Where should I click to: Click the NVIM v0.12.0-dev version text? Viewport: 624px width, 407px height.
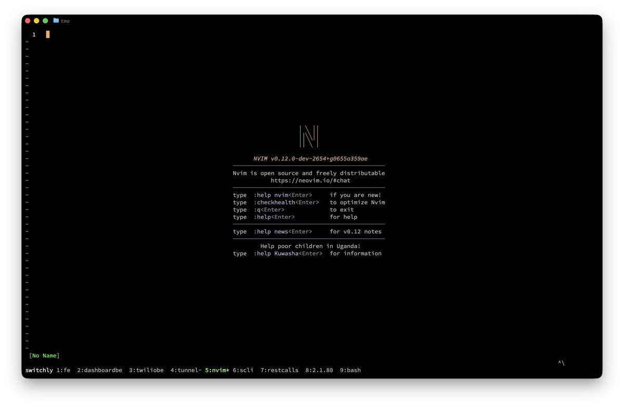pos(310,159)
